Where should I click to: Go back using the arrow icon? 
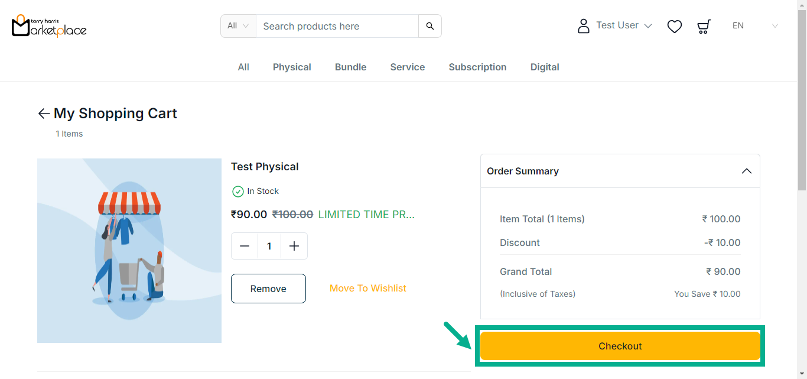(44, 114)
